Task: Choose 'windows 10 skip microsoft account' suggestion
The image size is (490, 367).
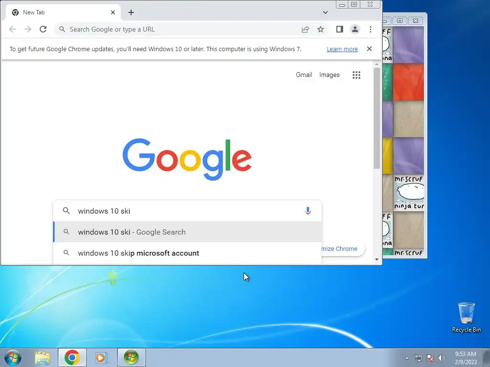Action: 188,253
